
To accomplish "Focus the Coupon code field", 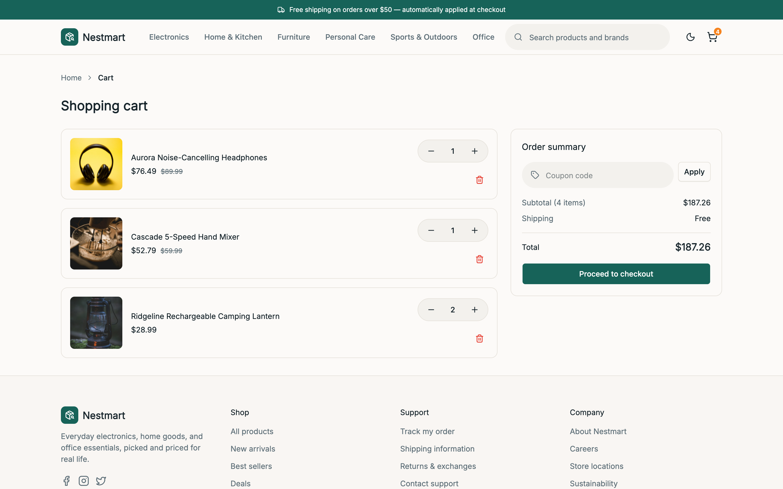I will tap(597, 175).
